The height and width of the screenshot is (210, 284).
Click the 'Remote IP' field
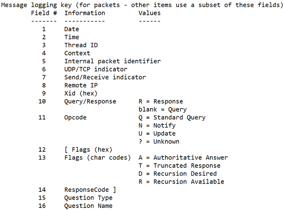[81, 85]
